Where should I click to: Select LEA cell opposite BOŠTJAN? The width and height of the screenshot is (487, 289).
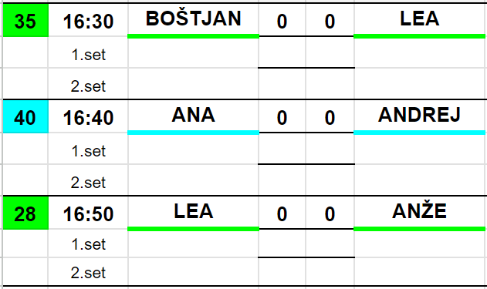[420, 21]
